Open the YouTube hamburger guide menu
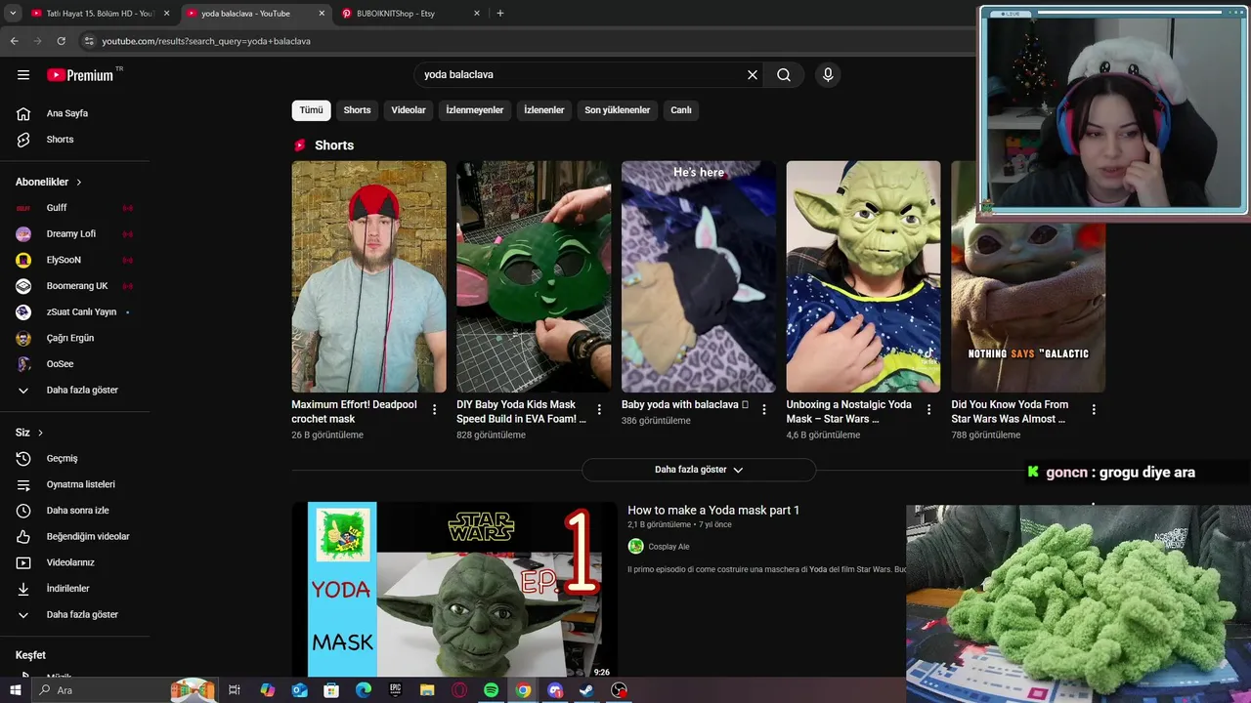The height and width of the screenshot is (703, 1251). coord(23,74)
